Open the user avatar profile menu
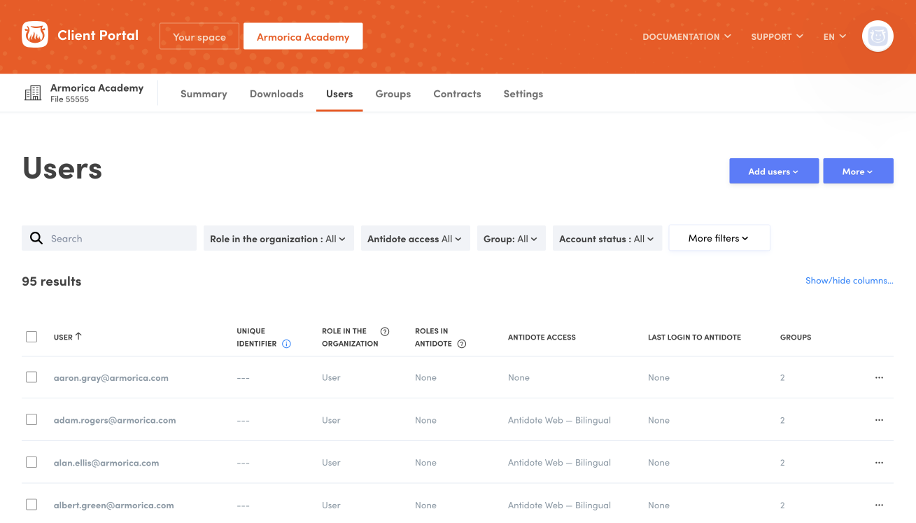This screenshot has height=523, width=916. coord(878,36)
